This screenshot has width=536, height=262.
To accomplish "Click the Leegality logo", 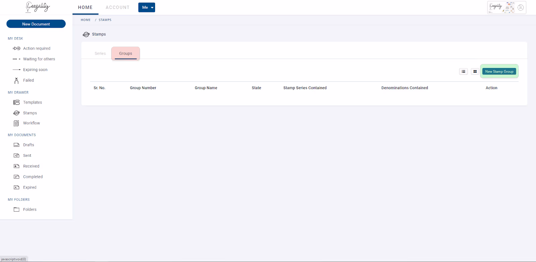I will (38, 7).
